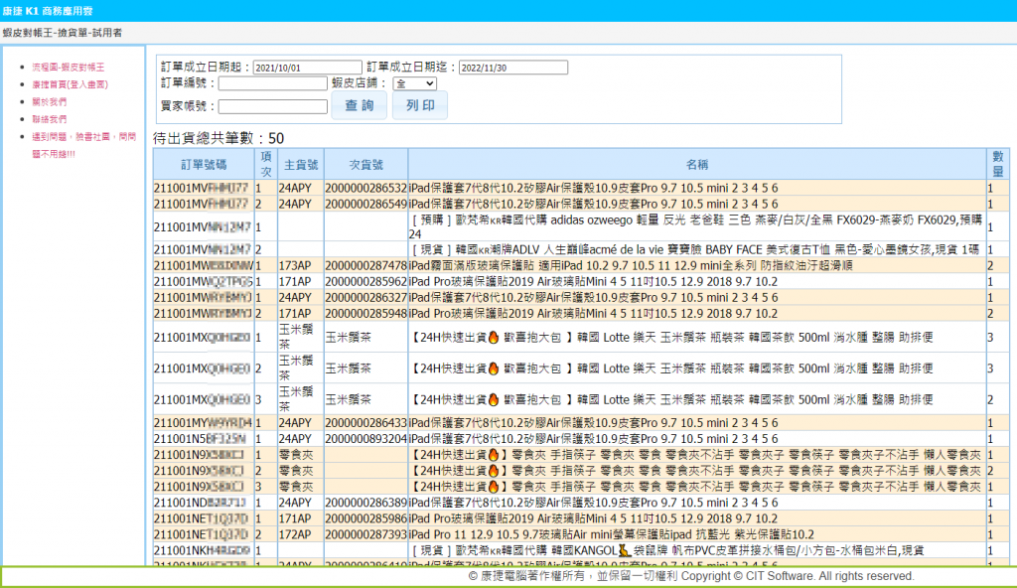The image size is (1017, 588).
Task: Click the 康捷 K1 商務應用雲 header title
Action: click(x=50, y=9)
